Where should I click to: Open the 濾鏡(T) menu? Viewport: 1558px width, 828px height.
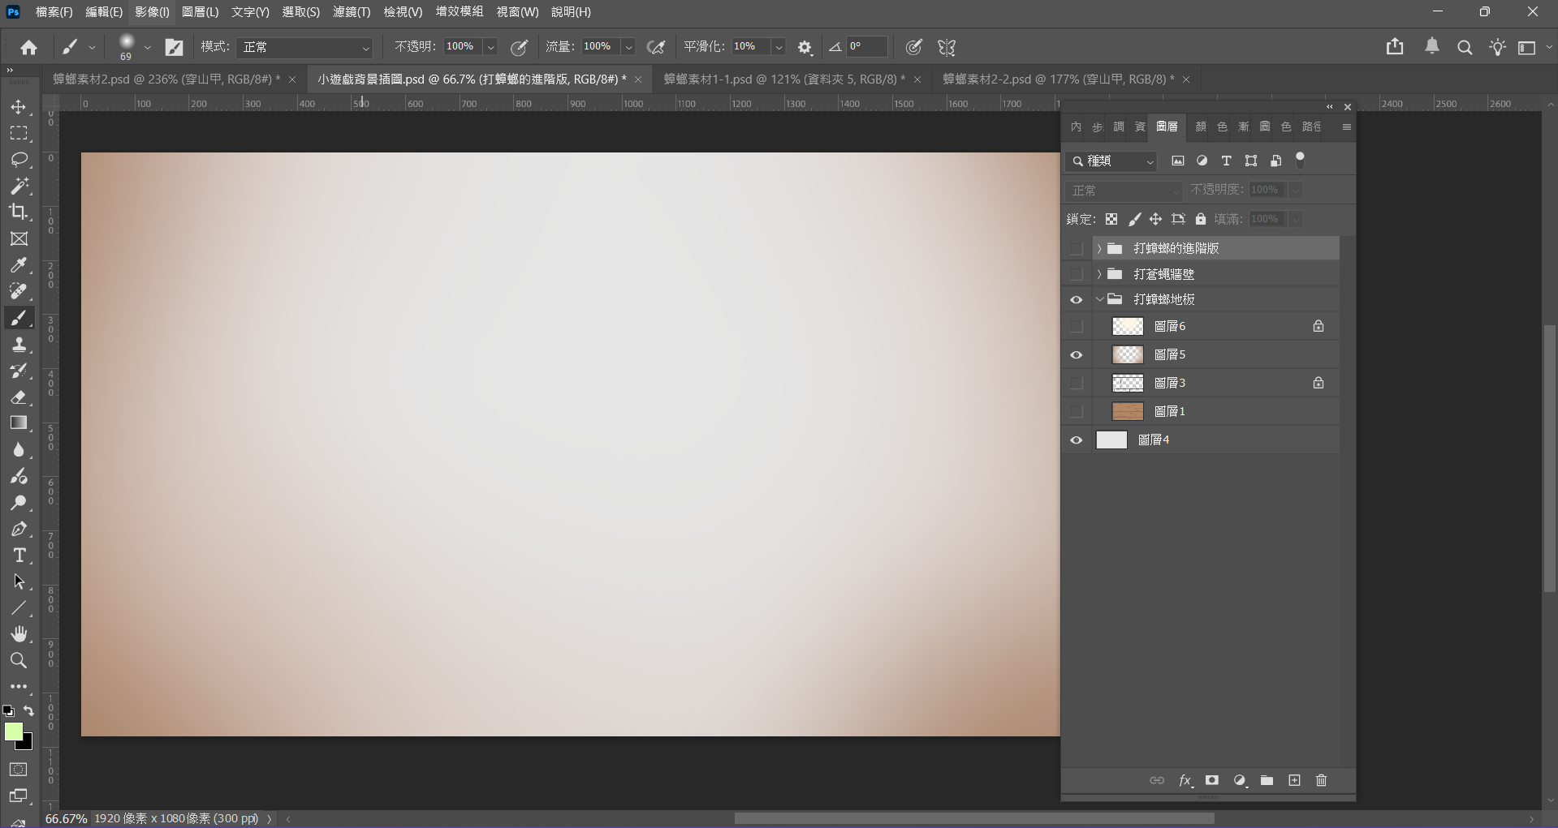coord(351,12)
